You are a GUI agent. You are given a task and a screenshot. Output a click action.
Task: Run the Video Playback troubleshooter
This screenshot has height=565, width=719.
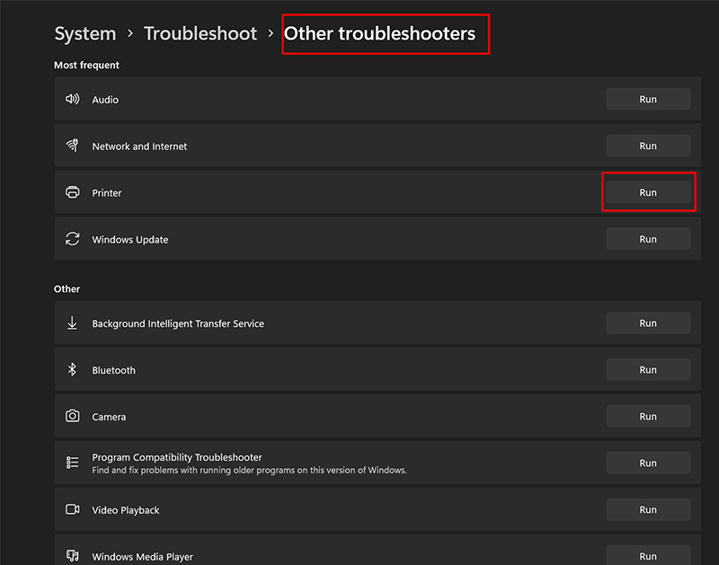[648, 510]
